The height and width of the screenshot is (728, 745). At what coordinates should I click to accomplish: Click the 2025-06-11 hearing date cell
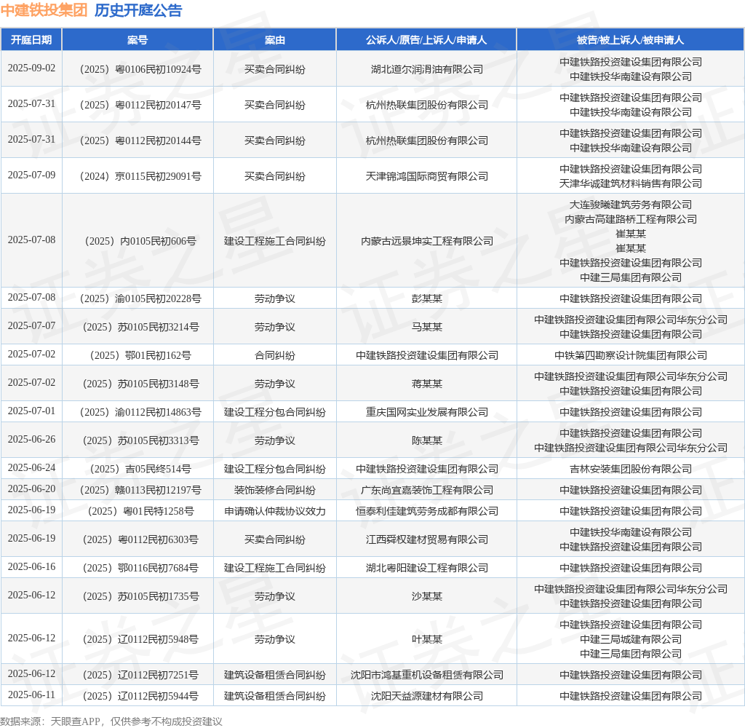31,695
